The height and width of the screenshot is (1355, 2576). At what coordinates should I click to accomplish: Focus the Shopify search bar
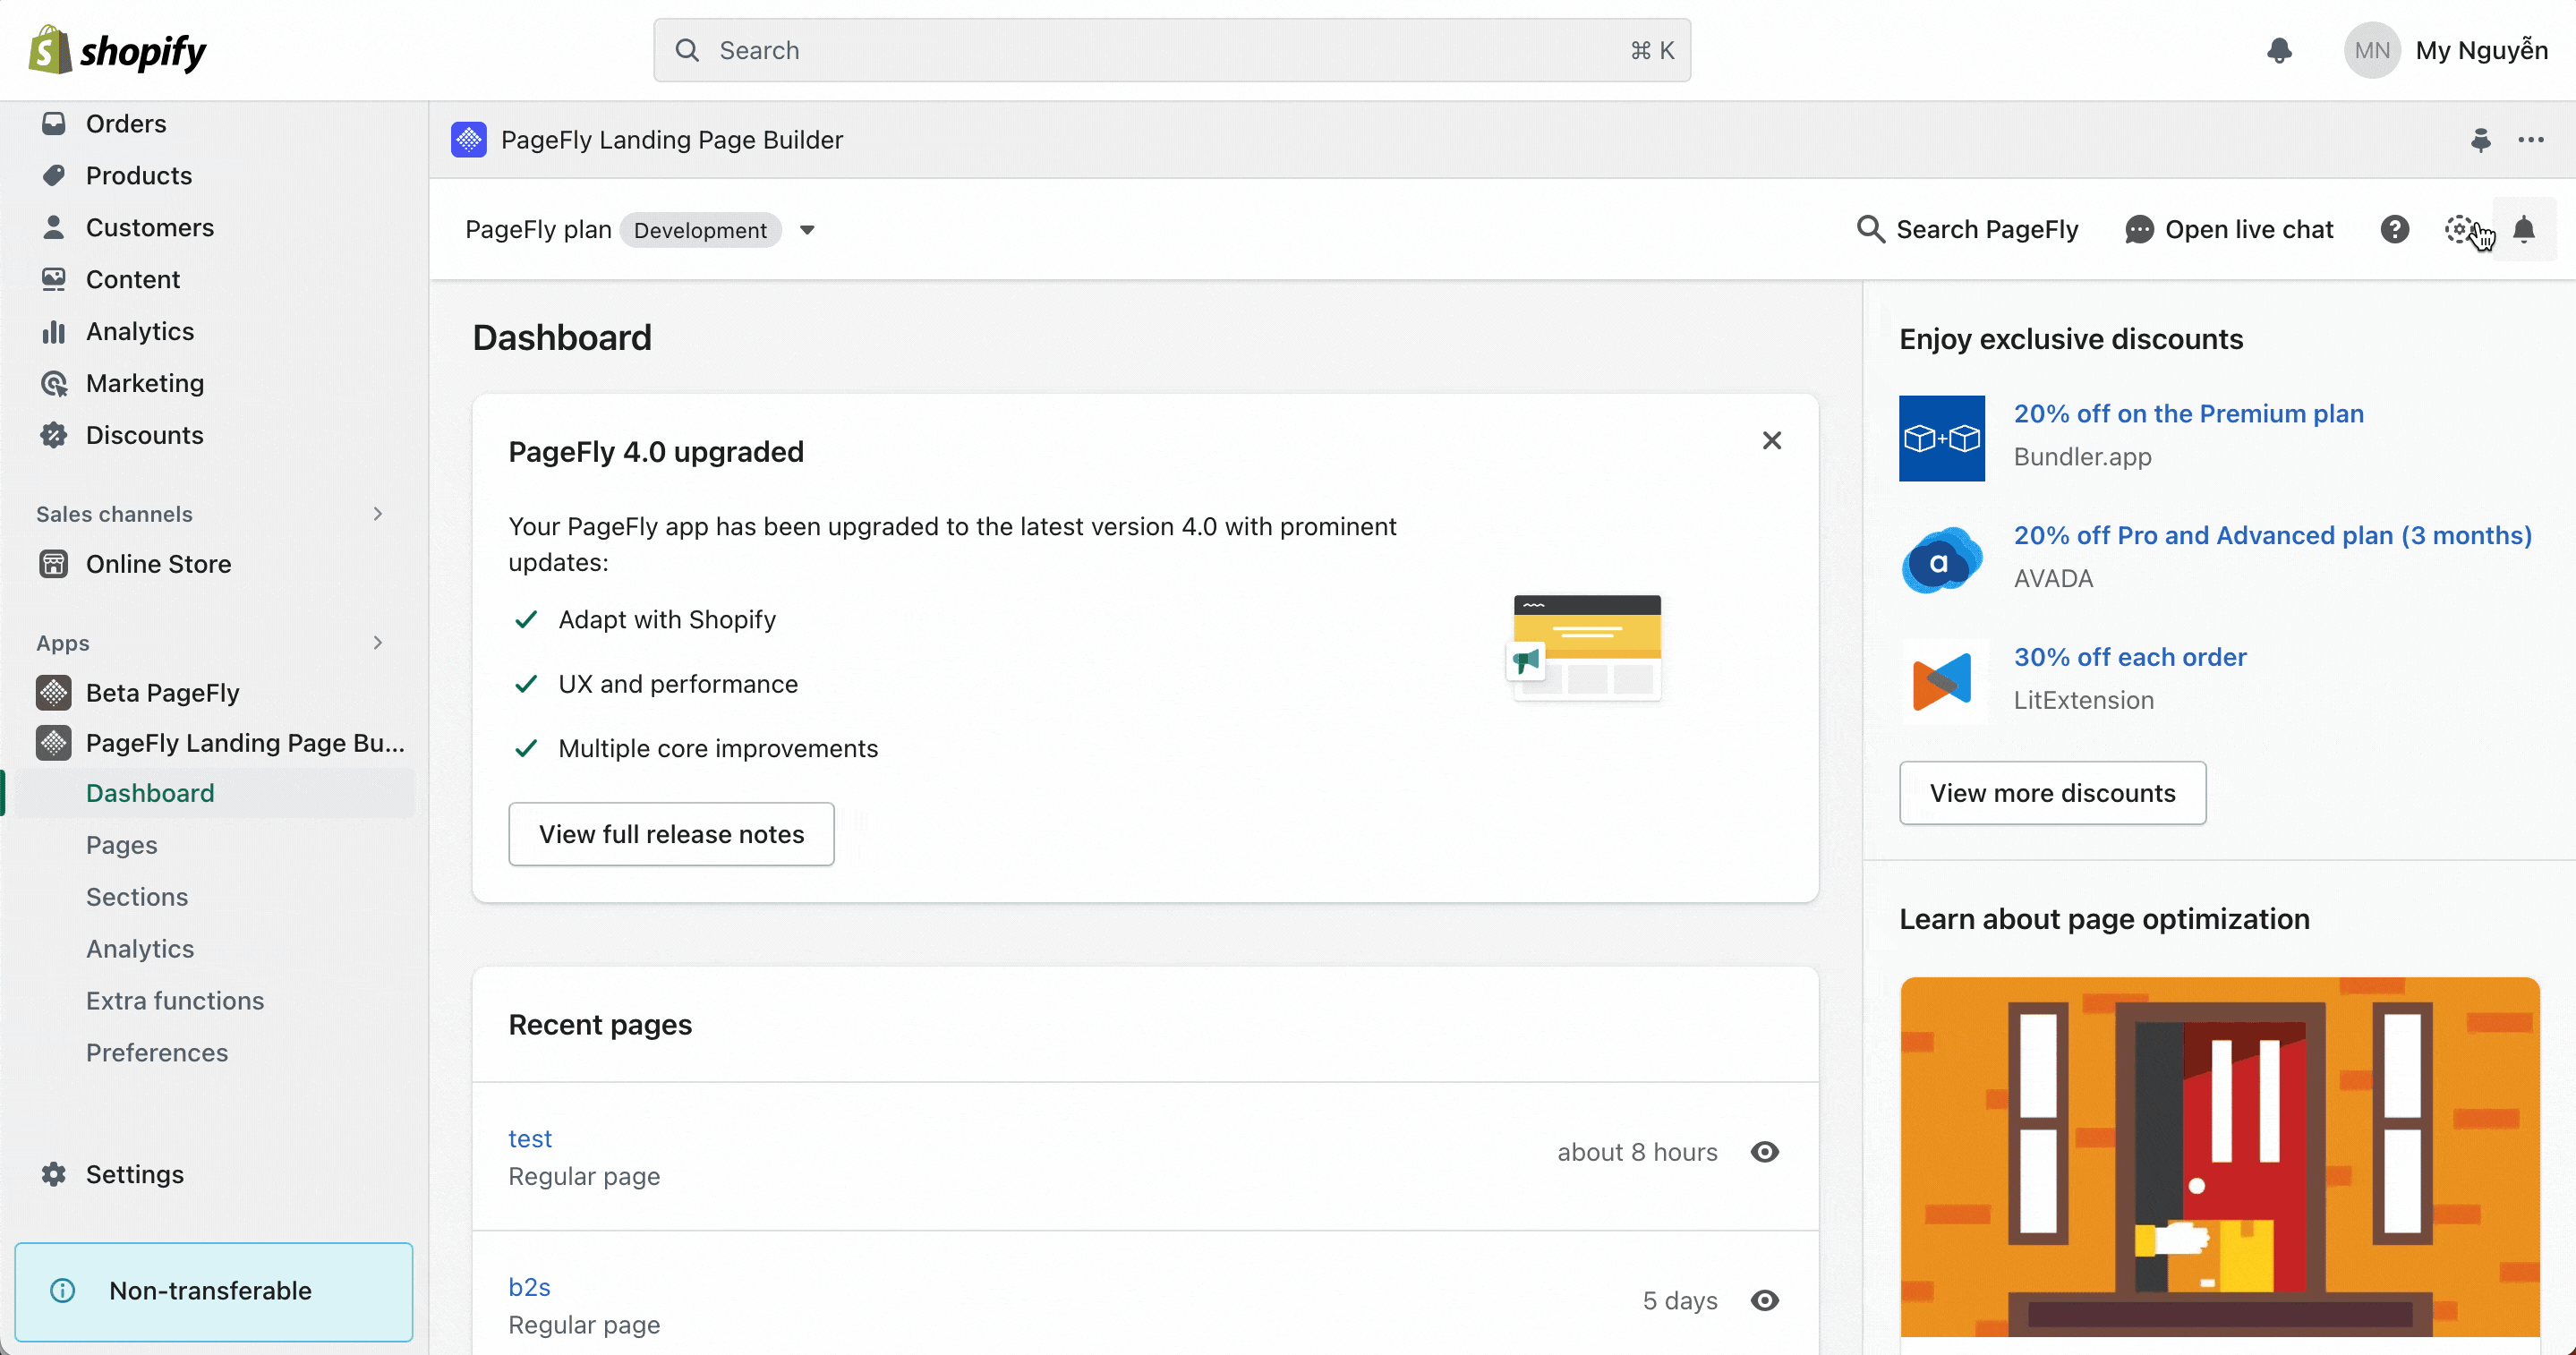point(1172,50)
